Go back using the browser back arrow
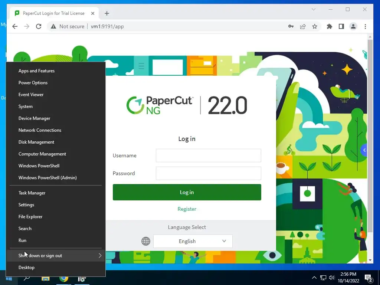Screen dimensions: 380x285 [15, 26]
